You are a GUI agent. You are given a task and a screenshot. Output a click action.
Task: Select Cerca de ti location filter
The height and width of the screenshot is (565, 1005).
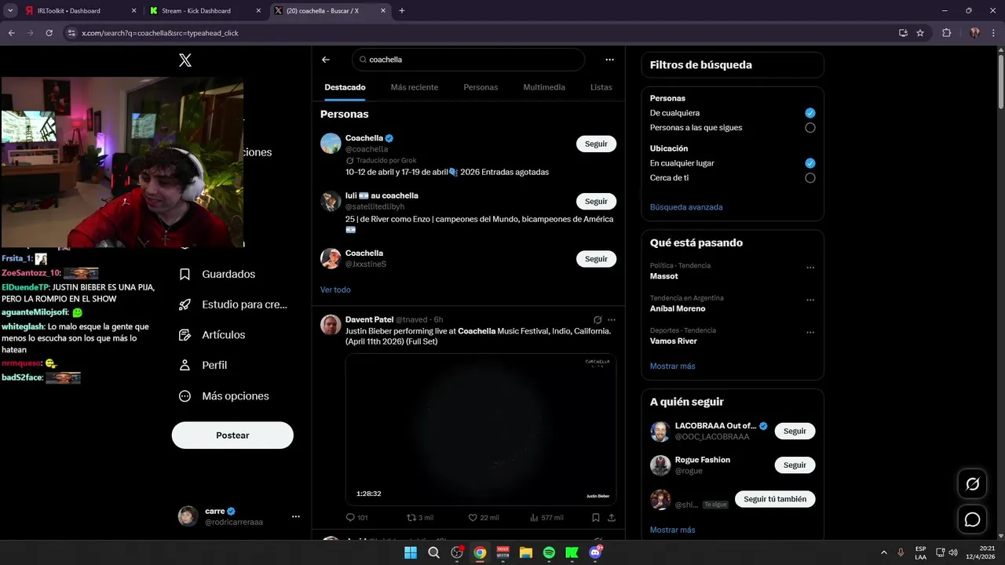(810, 178)
